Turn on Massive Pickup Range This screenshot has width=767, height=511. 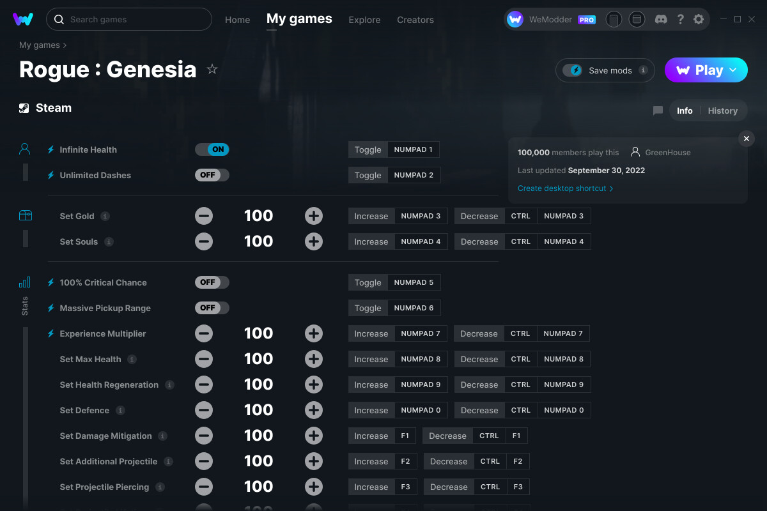[x=212, y=307]
